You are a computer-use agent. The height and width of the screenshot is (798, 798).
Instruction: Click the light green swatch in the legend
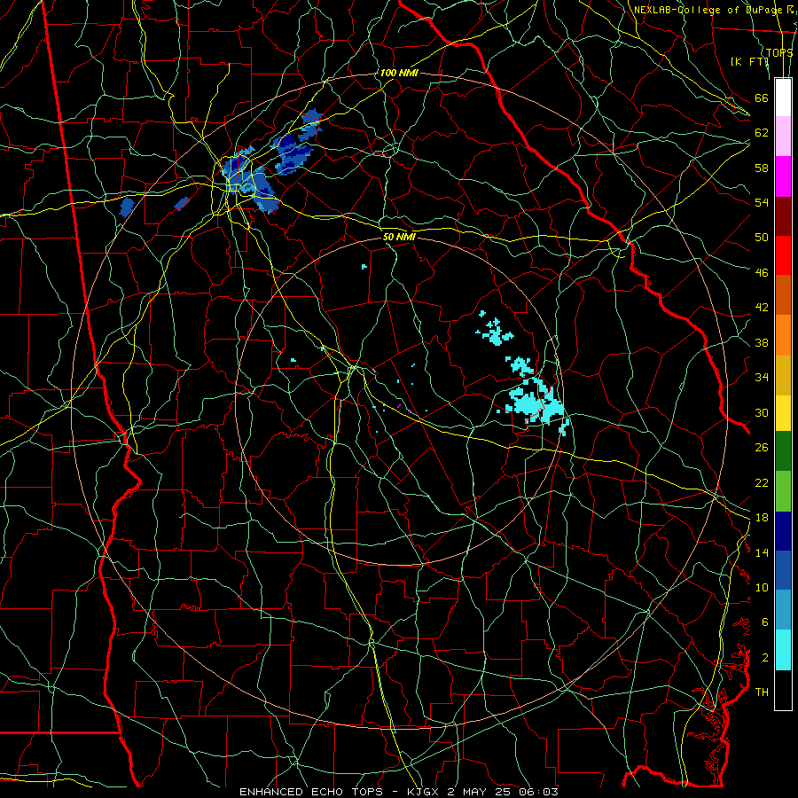783,490
